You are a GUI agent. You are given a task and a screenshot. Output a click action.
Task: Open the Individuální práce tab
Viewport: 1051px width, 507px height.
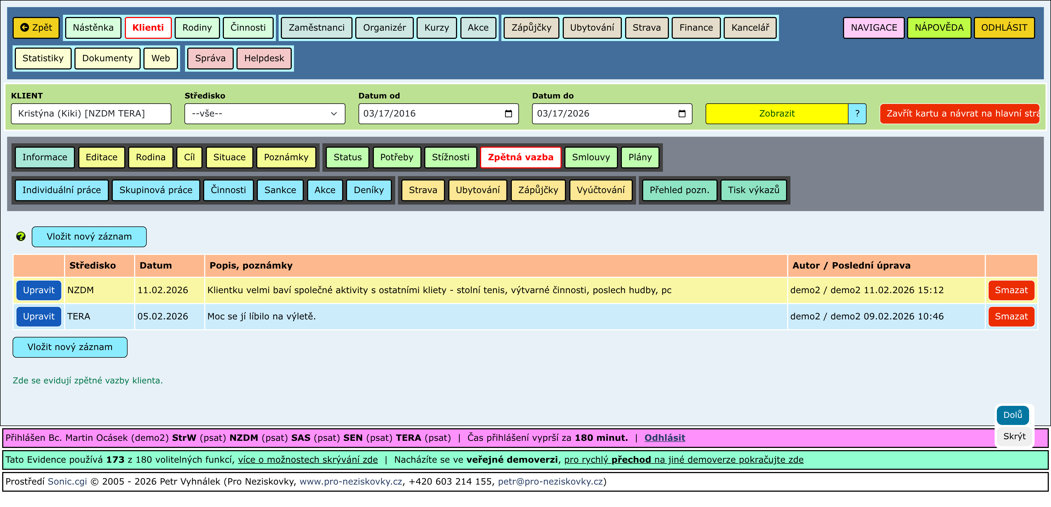click(62, 190)
